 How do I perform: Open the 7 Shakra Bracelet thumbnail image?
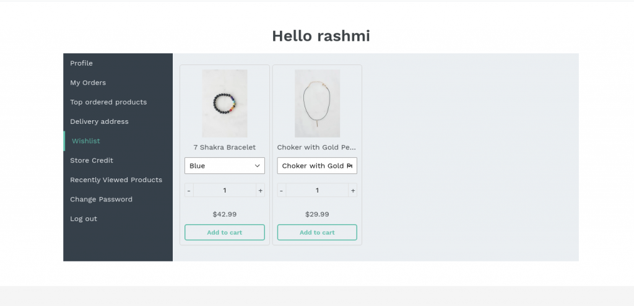pos(225,103)
